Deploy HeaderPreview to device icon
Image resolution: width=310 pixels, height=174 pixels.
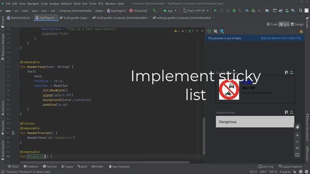click(292, 112)
